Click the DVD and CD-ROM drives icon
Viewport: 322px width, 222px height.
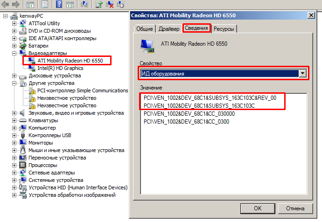pos(22,31)
